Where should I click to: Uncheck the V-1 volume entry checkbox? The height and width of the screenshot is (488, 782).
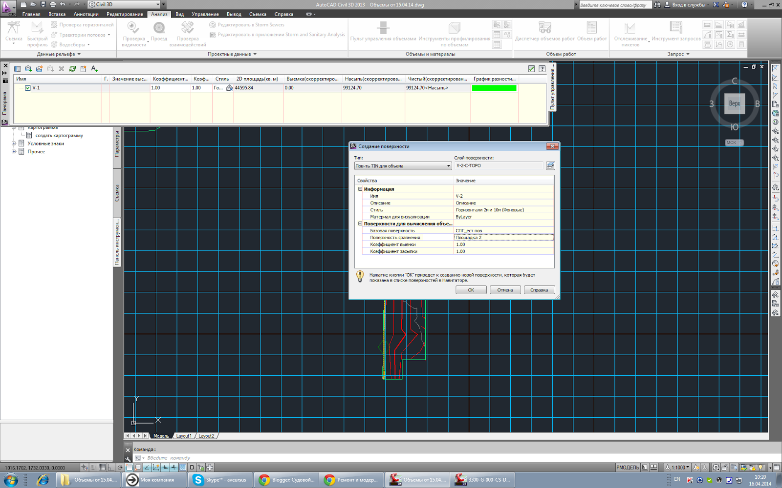pyautogui.click(x=28, y=88)
